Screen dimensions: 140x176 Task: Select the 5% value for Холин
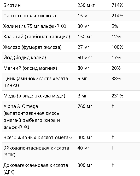click(115, 26)
